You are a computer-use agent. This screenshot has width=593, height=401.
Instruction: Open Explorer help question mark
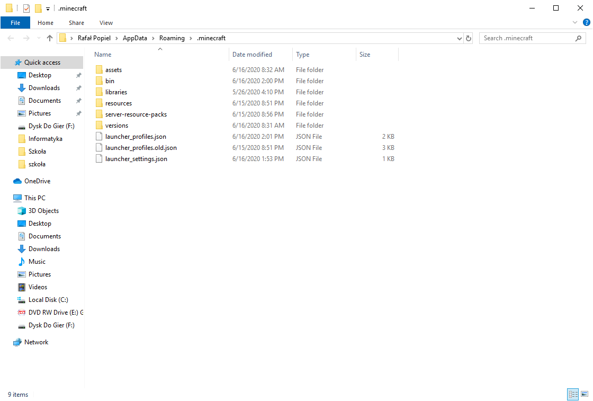point(587,23)
